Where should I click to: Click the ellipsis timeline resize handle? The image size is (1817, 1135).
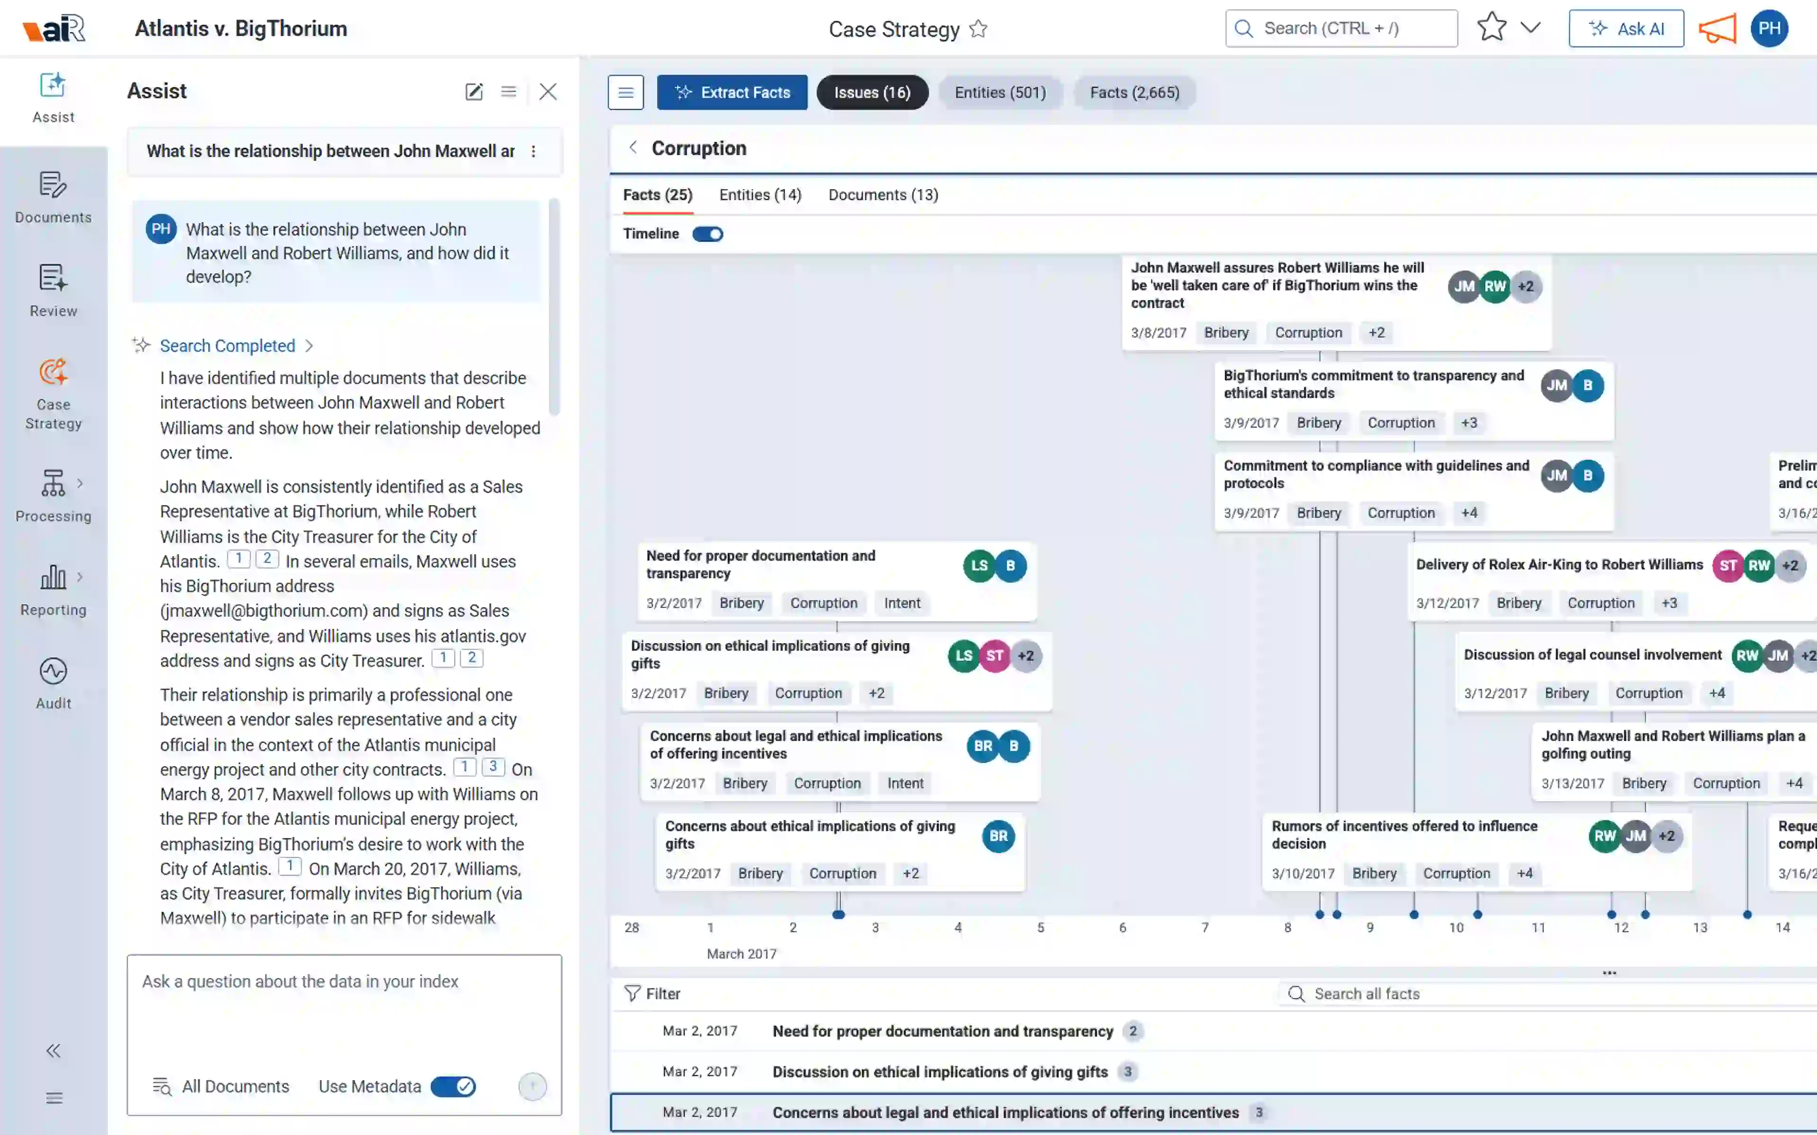point(1610,973)
